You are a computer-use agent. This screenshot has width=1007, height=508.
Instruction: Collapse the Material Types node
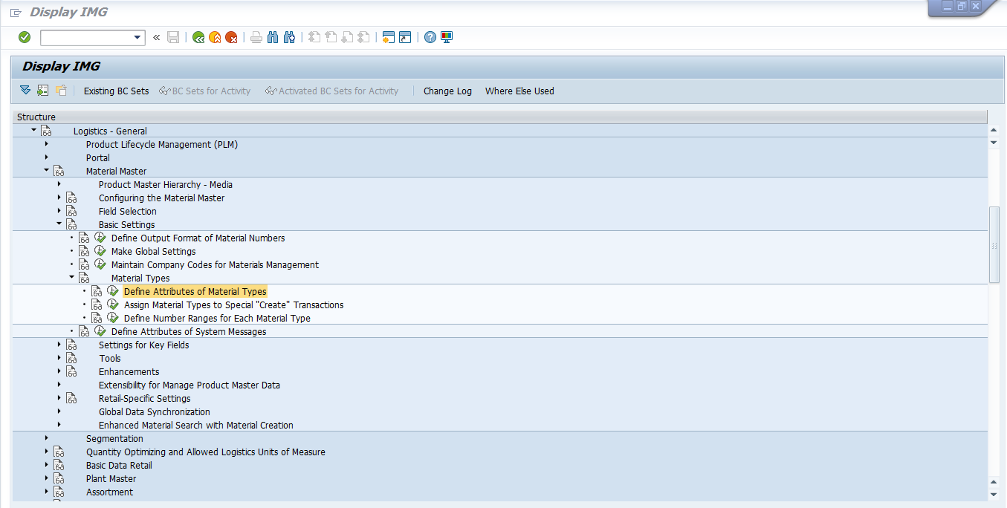pos(72,278)
